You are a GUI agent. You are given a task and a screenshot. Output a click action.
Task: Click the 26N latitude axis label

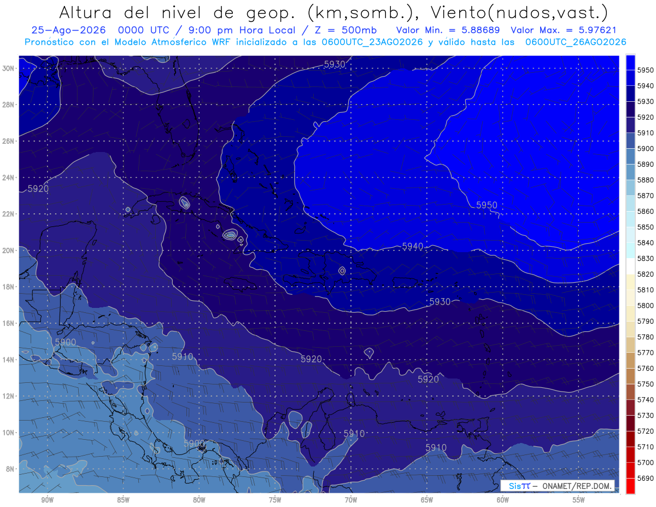pos(9,141)
